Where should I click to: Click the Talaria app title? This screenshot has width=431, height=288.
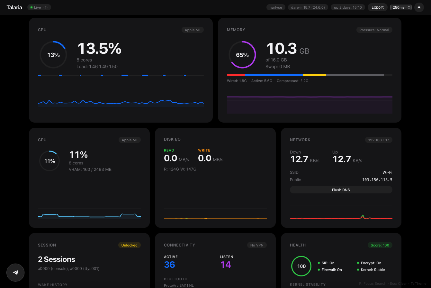click(14, 7)
